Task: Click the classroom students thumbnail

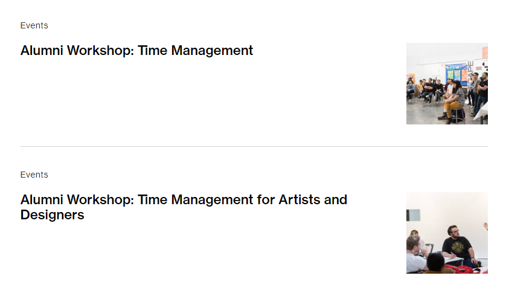Action: point(447,233)
